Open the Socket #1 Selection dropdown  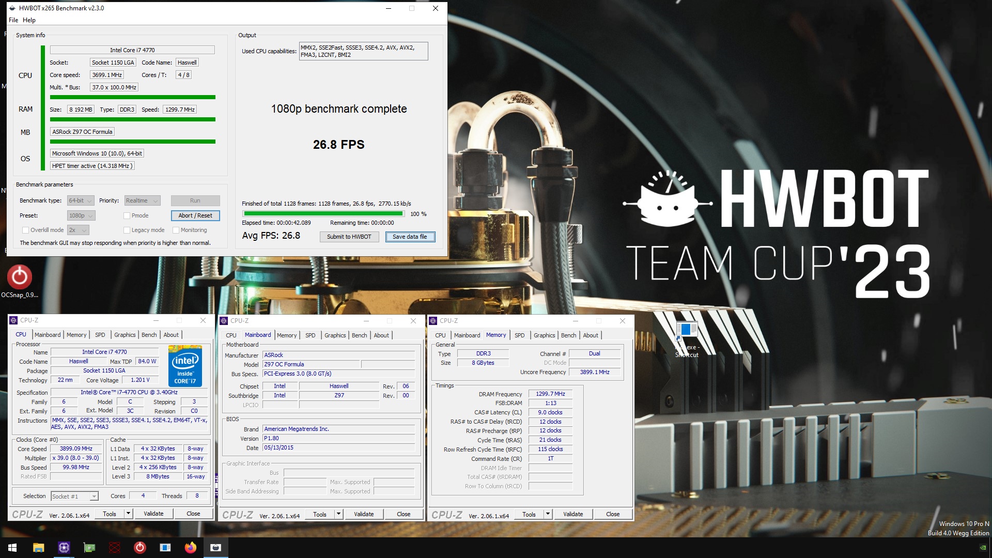click(74, 497)
